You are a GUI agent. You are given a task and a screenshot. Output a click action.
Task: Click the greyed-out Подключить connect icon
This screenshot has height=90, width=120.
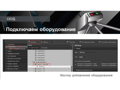pos(54,42)
